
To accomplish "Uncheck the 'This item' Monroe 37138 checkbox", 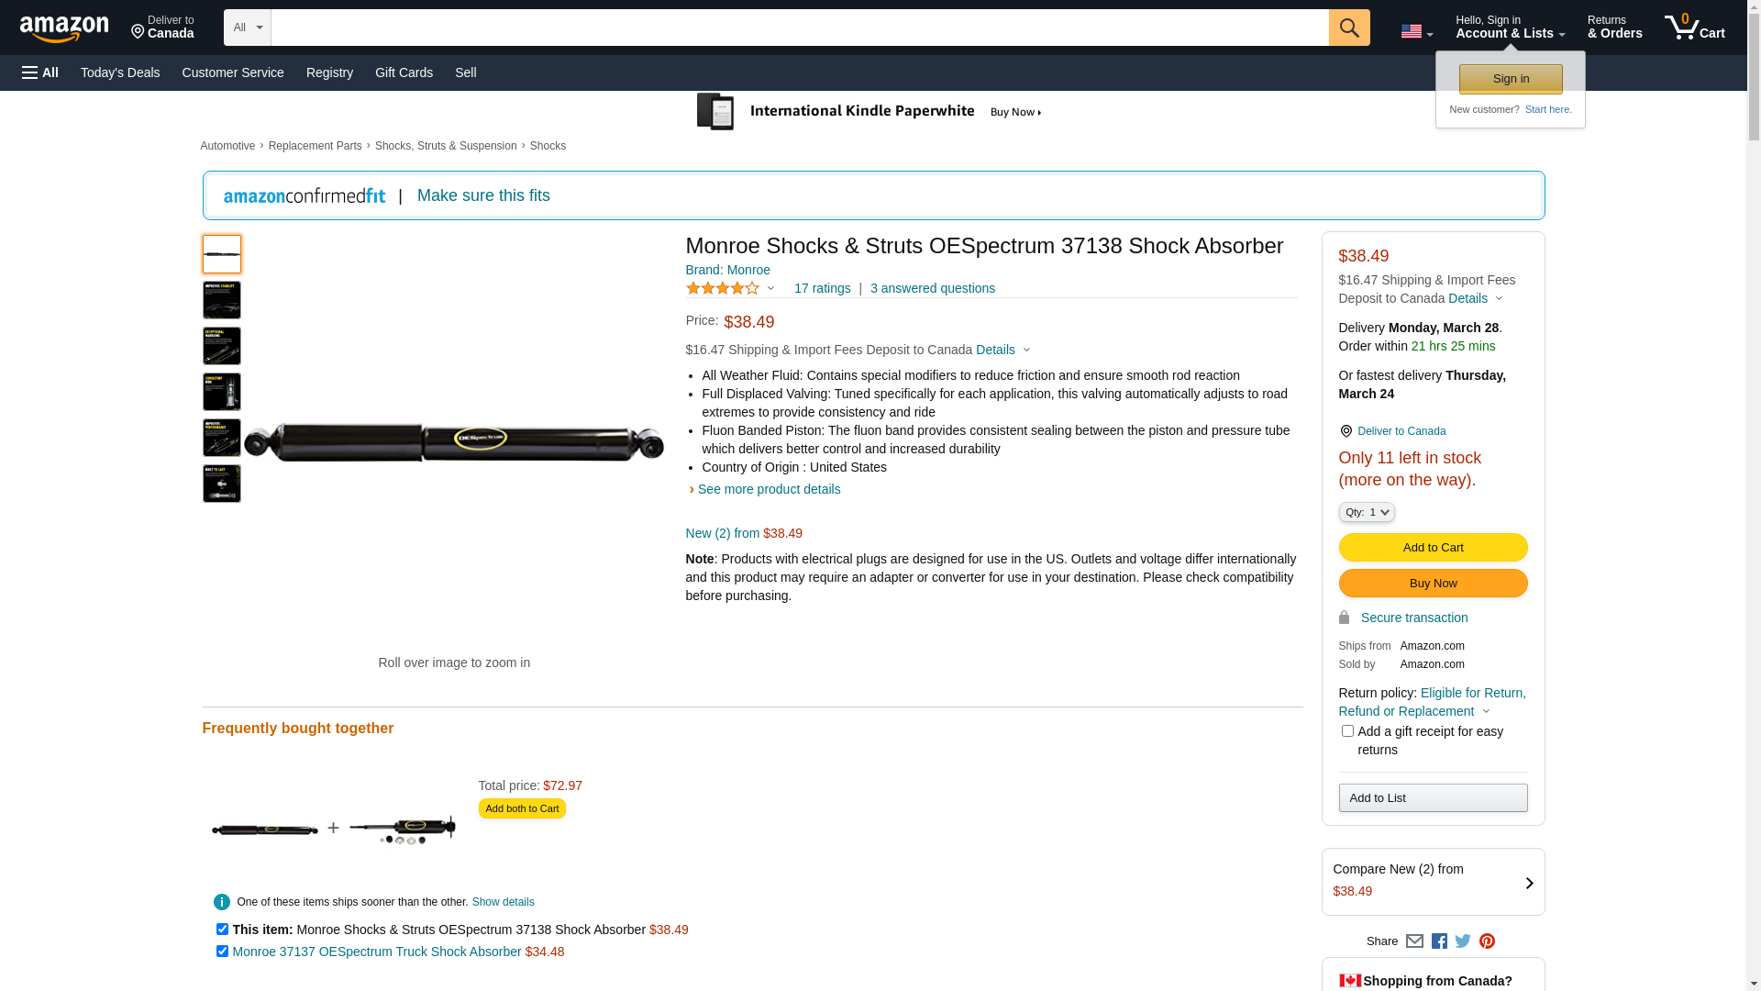I will pos(222,930).
